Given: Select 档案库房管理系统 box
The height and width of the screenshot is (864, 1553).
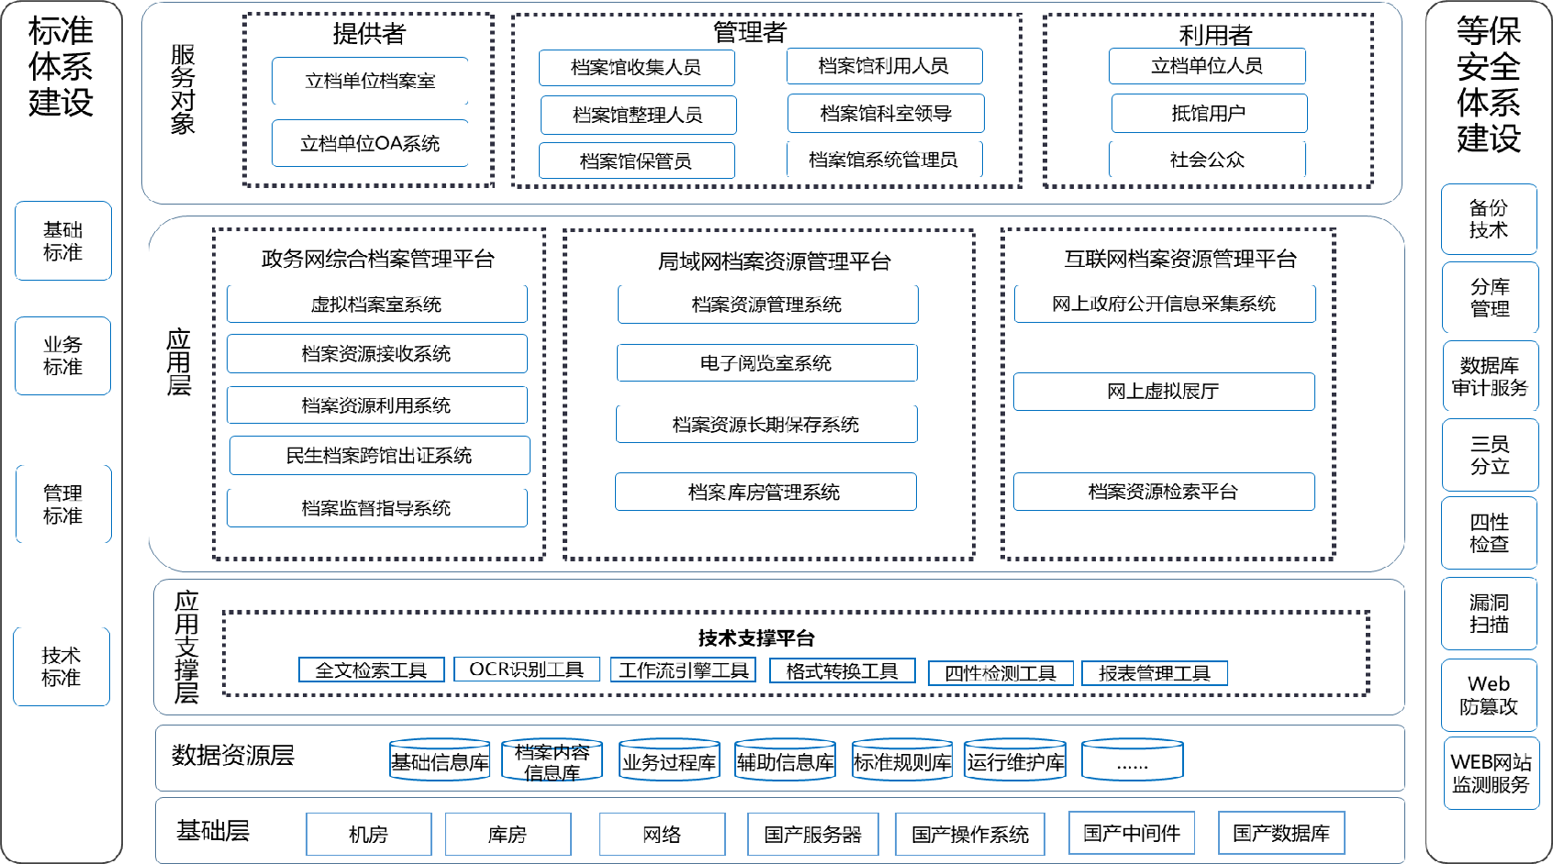Looking at the screenshot, I should [x=766, y=493].
